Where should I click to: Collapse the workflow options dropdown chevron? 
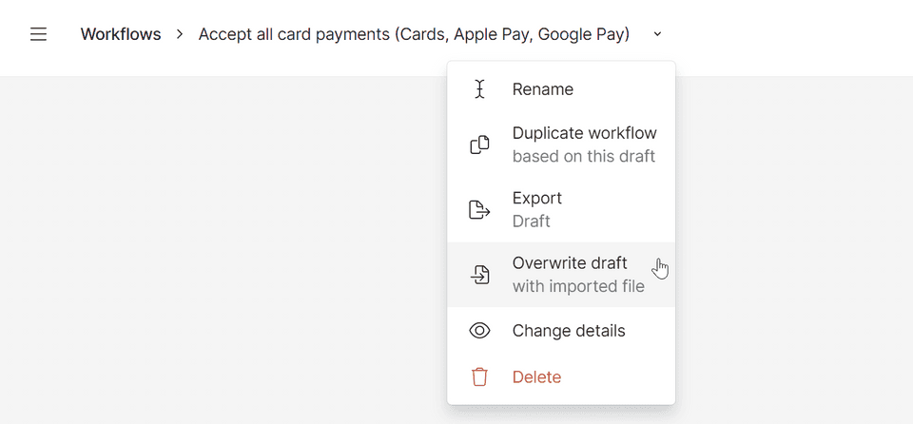[x=657, y=34]
